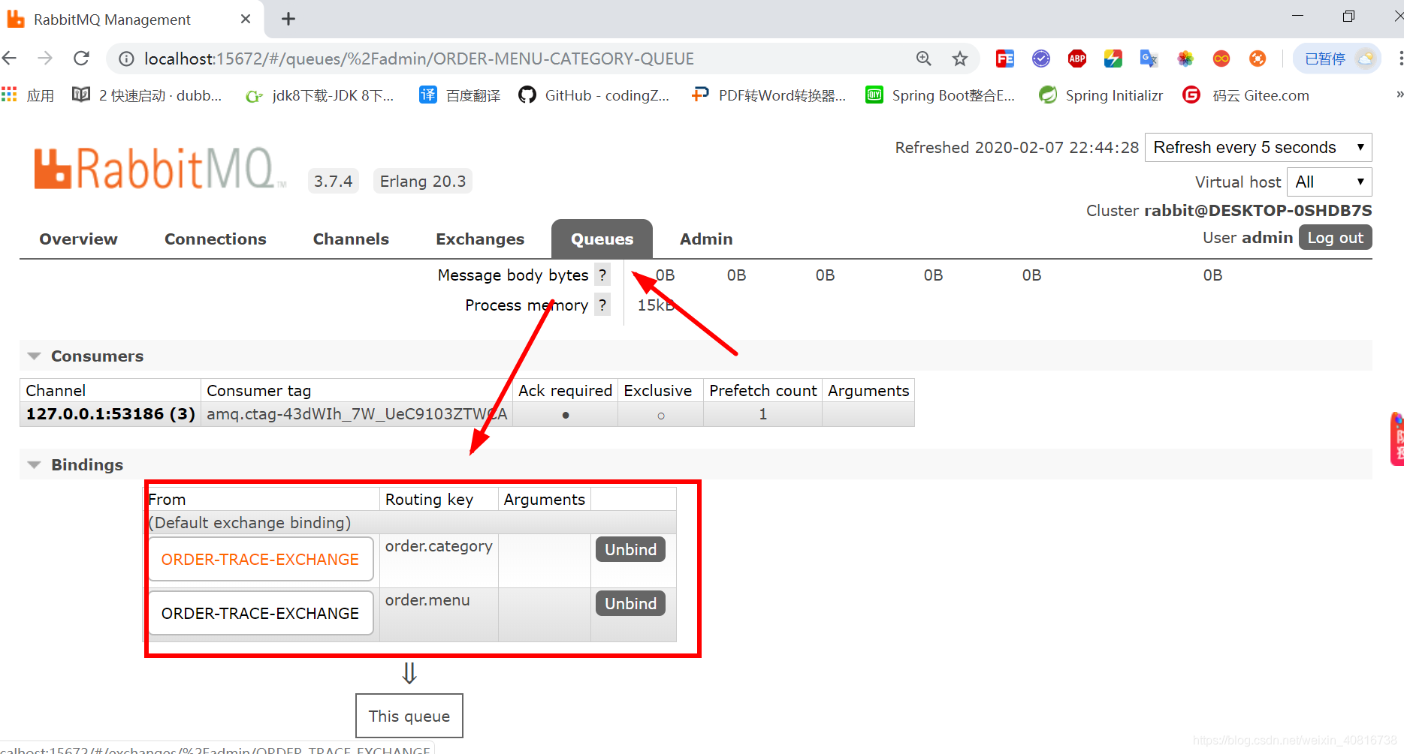Viewport: 1404px width, 754px height.
Task: Open the Chrome profile paused button
Action: [1337, 59]
